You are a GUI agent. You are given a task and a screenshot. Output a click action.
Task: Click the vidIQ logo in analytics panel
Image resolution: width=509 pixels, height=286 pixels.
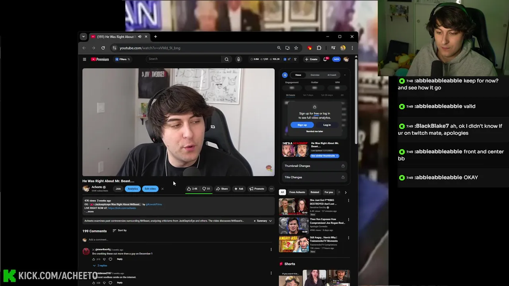click(285, 75)
